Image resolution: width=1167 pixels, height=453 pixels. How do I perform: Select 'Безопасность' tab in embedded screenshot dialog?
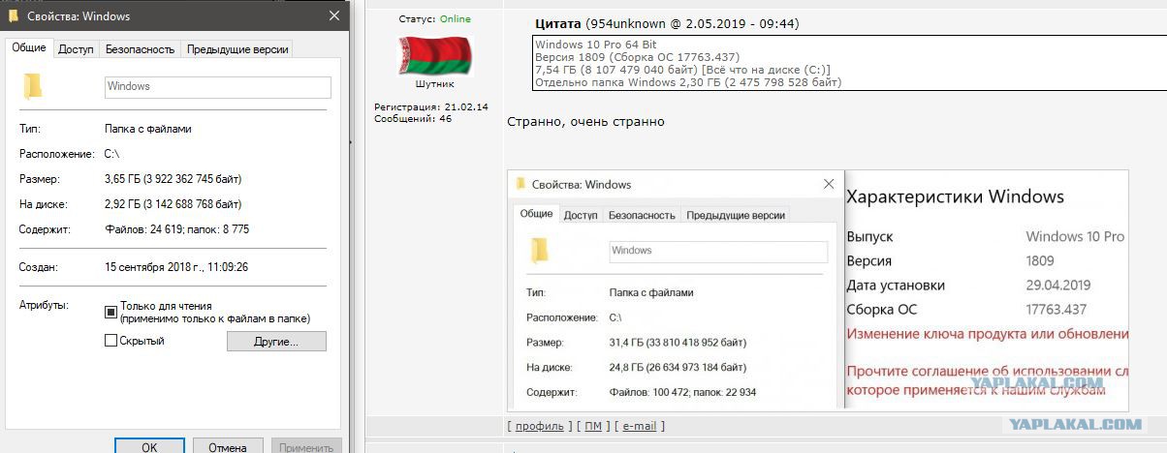pyautogui.click(x=642, y=215)
